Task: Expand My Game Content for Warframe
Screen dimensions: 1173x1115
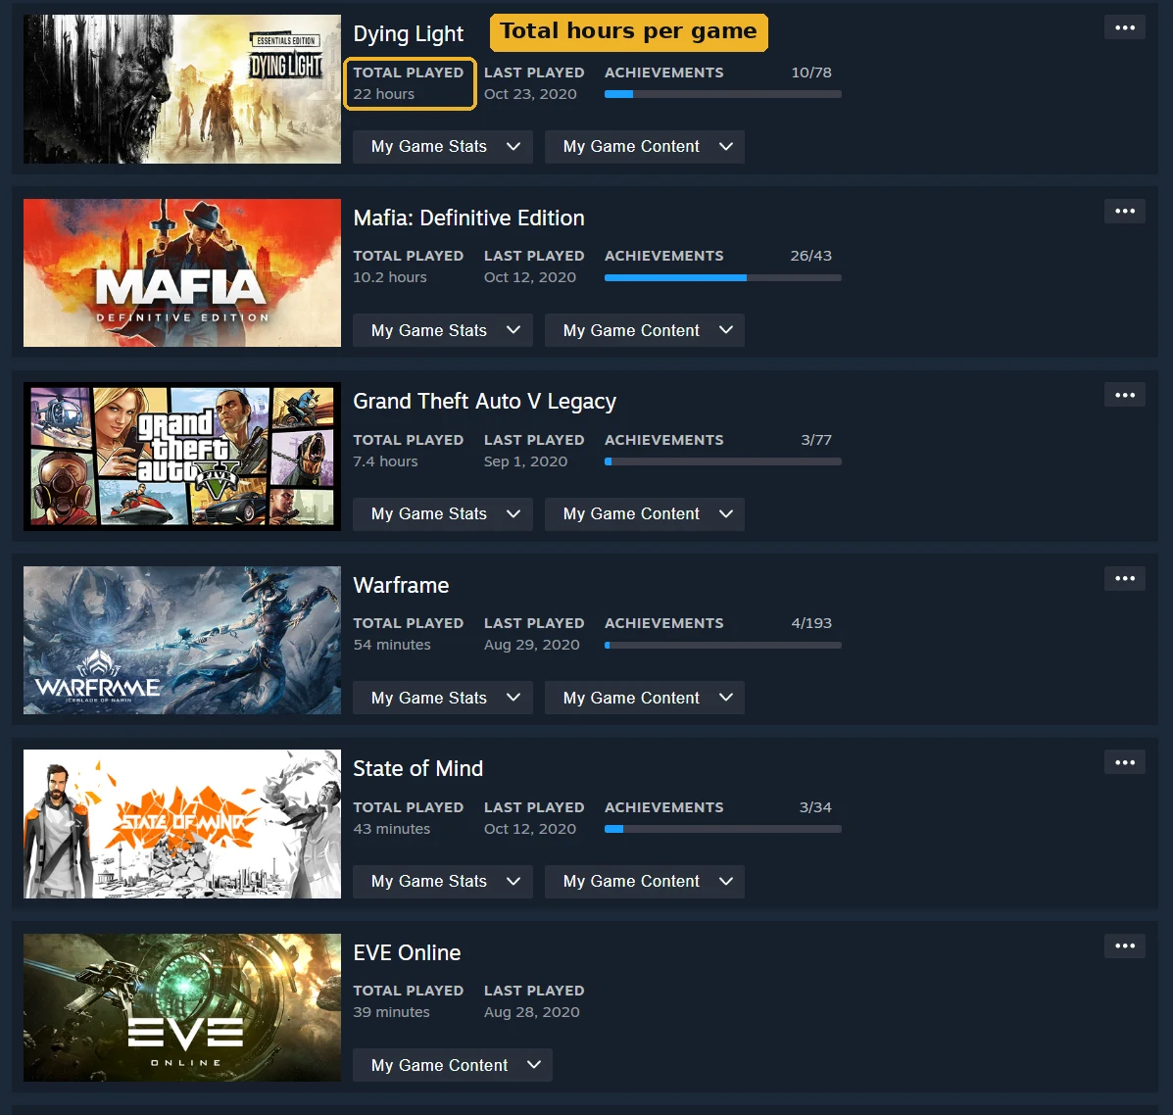Action: click(644, 698)
